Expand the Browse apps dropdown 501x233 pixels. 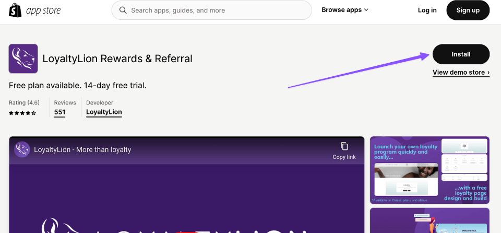click(345, 10)
